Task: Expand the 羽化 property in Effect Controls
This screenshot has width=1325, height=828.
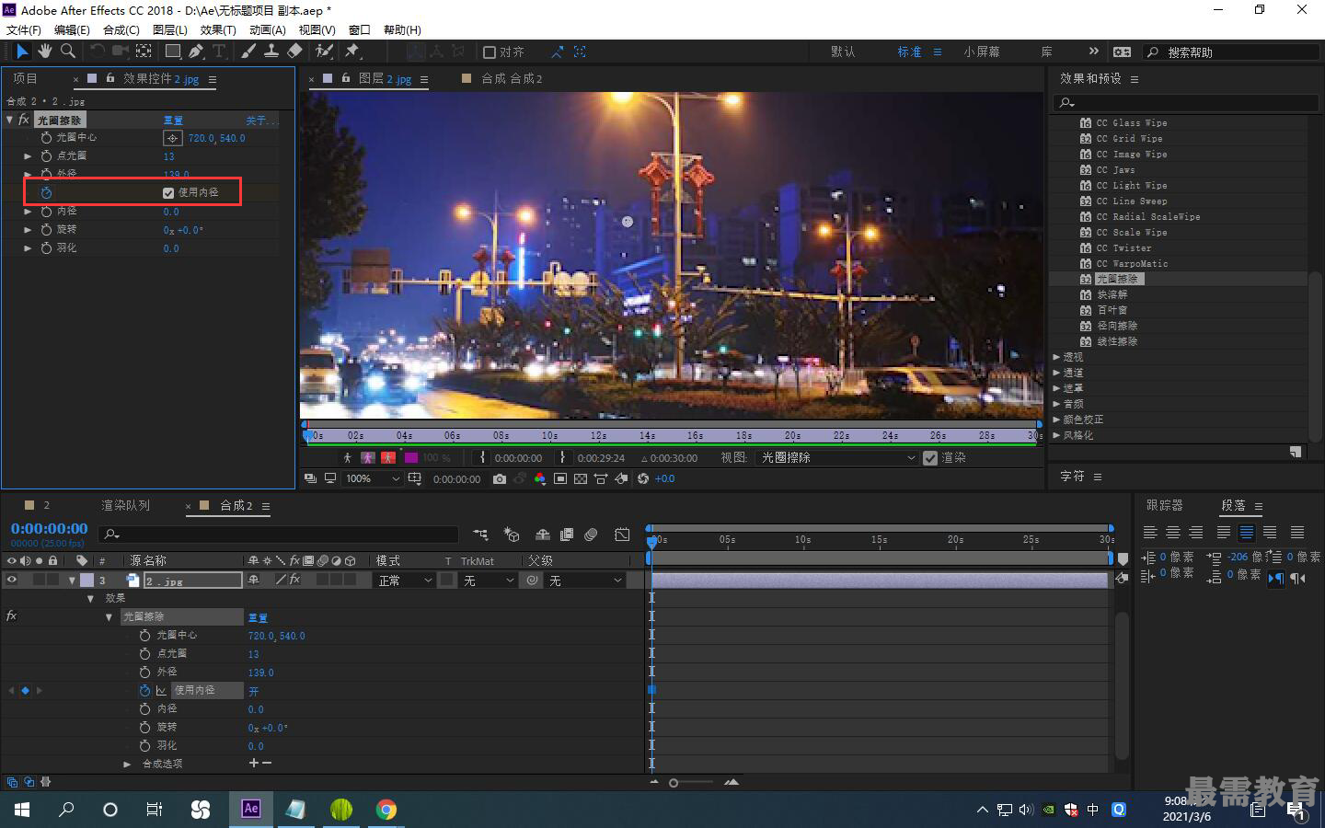Action: [28, 248]
